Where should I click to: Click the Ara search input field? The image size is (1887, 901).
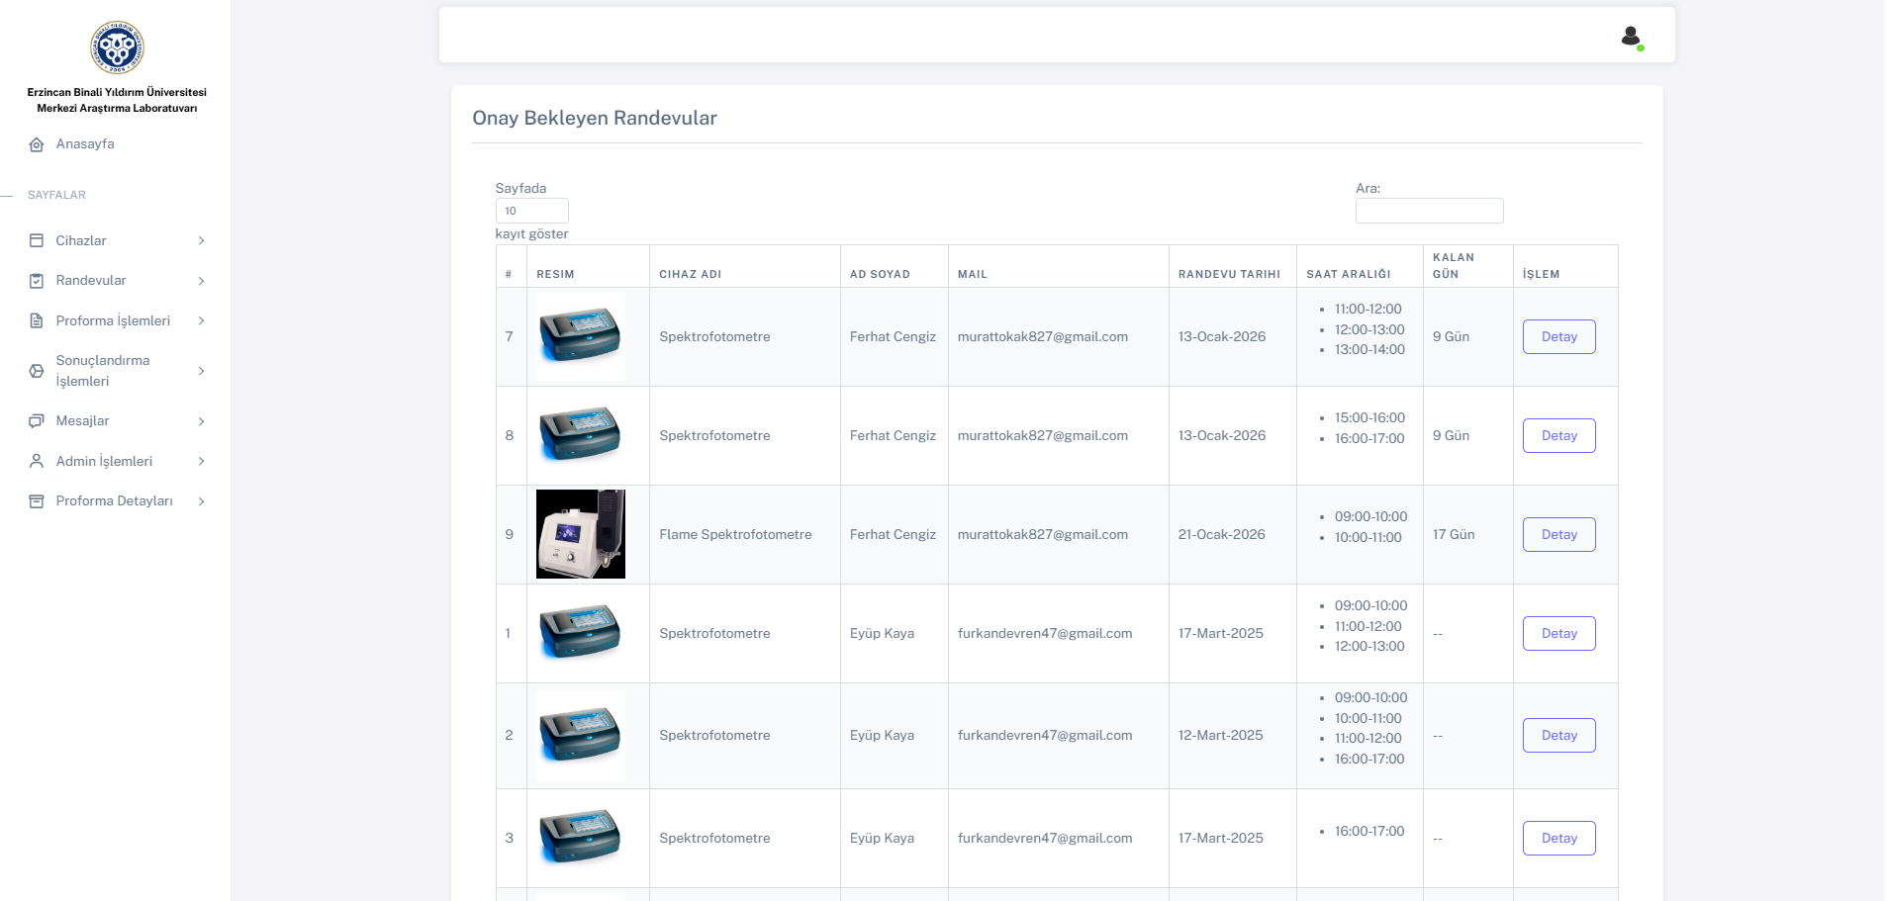tap(1429, 211)
